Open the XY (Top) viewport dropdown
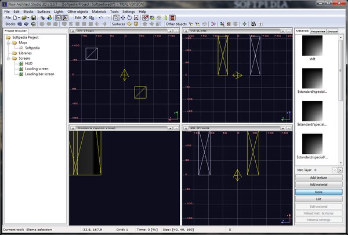Image resolution: width=348 pixels, height=235 pixels. [72, 30]
